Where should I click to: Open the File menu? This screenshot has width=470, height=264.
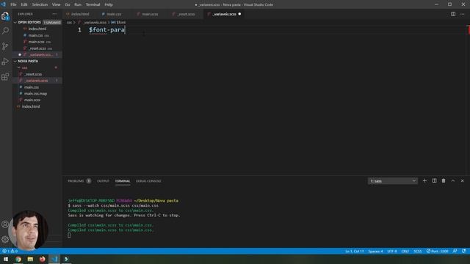[x=13, y=4]
